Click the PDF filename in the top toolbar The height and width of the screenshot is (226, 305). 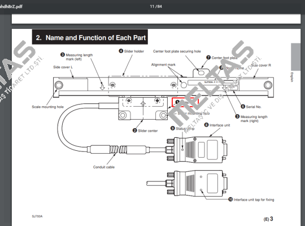coord(11,6)
